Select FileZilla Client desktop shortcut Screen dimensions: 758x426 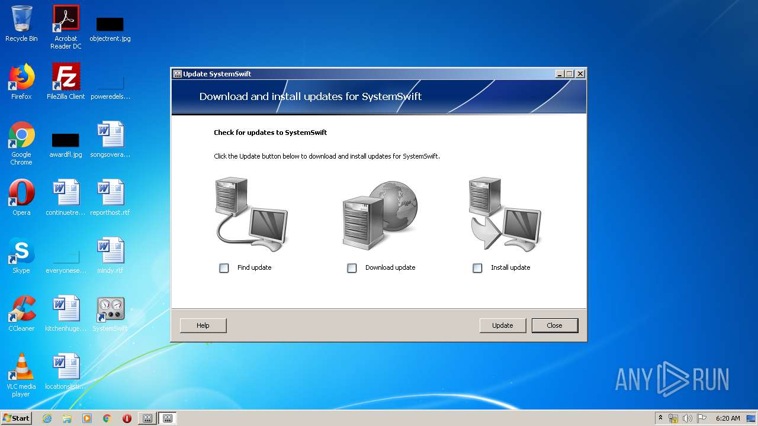tap(66, 82)
